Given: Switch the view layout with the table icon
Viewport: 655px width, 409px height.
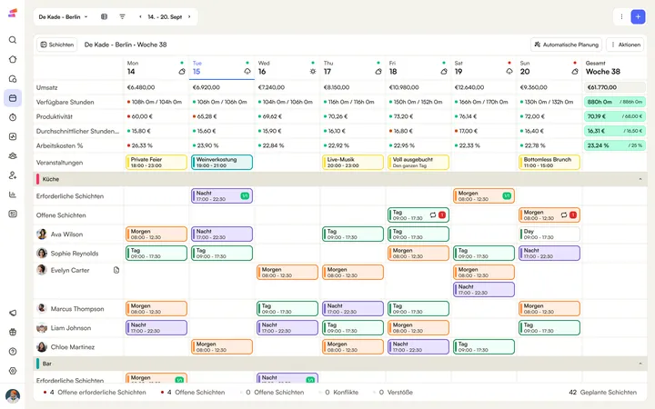Looking at the screenshot, I should [104, 16].
